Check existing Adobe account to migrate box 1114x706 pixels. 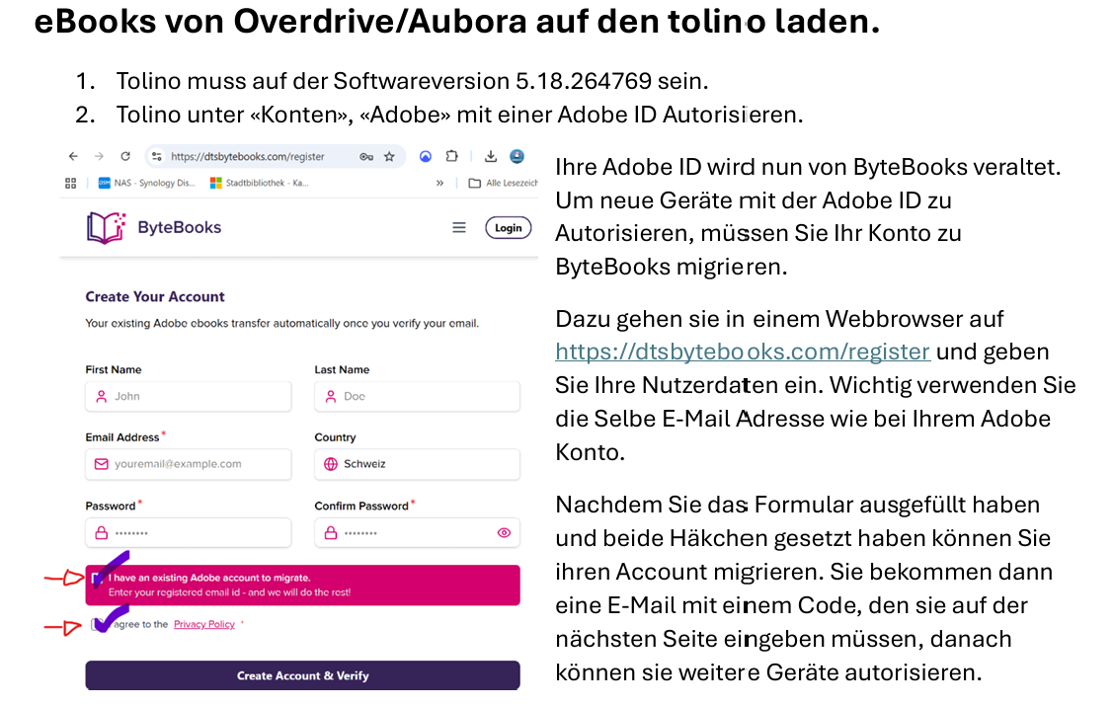click(x=98, y=579)
